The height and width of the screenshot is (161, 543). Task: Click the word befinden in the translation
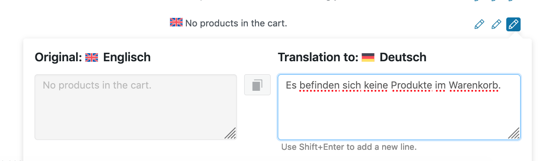click(x=318, y=85)
